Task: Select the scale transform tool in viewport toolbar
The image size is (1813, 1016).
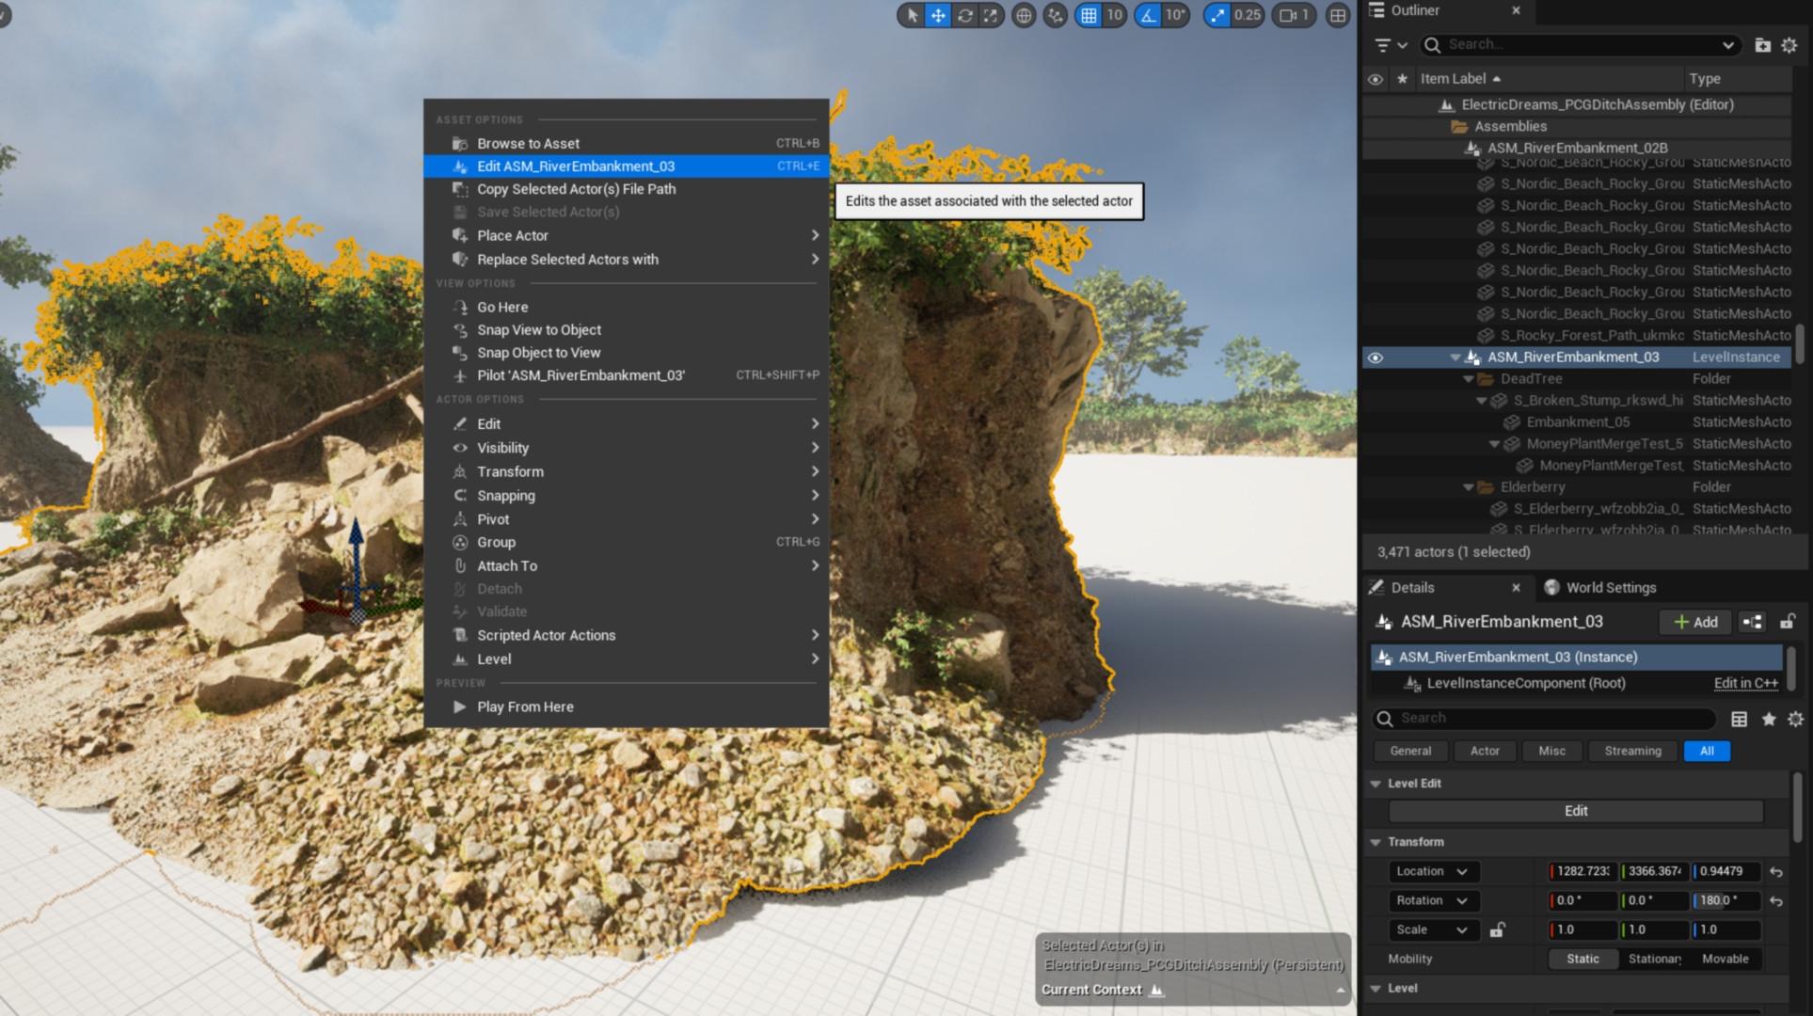Action: coord(991,15)
